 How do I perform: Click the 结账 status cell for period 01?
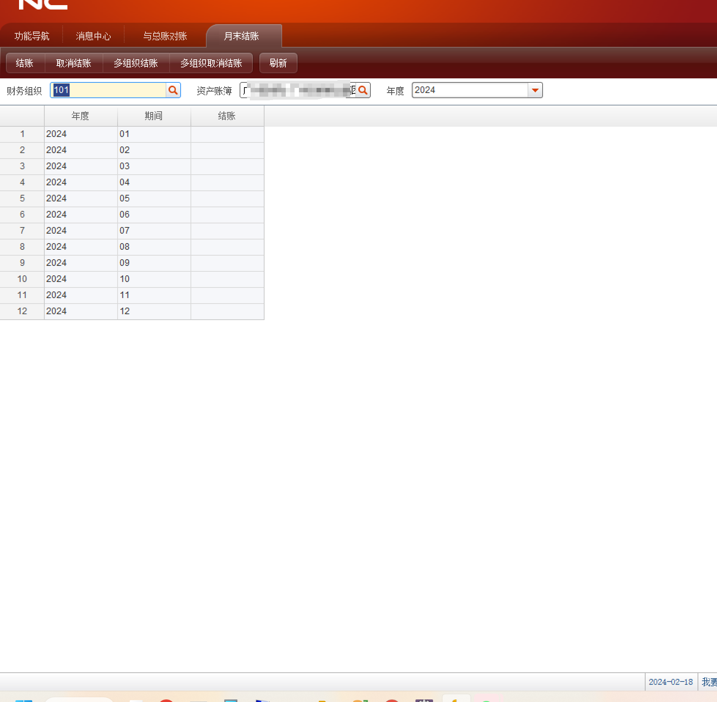[x=227, y=134]
